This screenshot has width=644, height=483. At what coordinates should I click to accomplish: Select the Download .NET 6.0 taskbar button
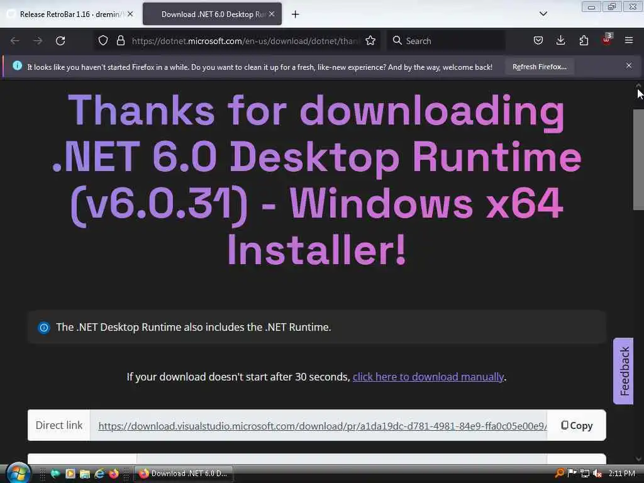tap(183, 474)
